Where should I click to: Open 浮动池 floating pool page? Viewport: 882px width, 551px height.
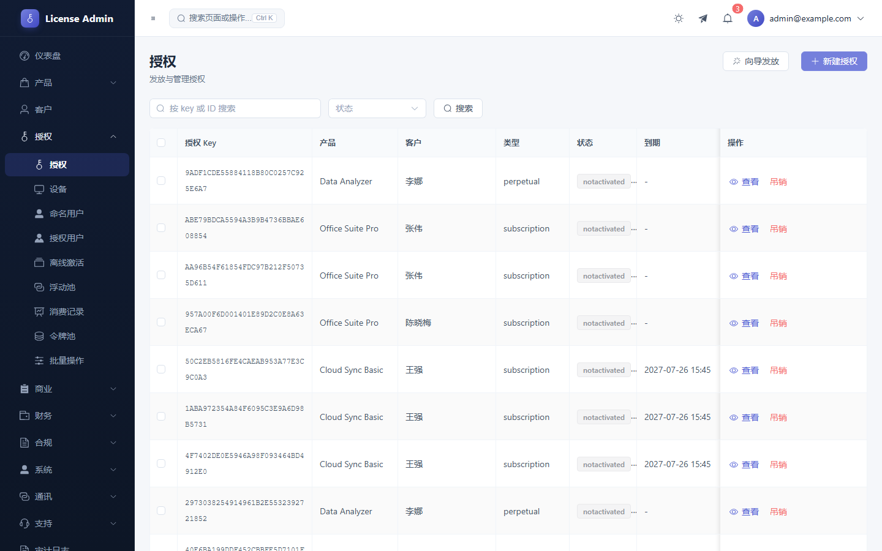pos(67,287)
